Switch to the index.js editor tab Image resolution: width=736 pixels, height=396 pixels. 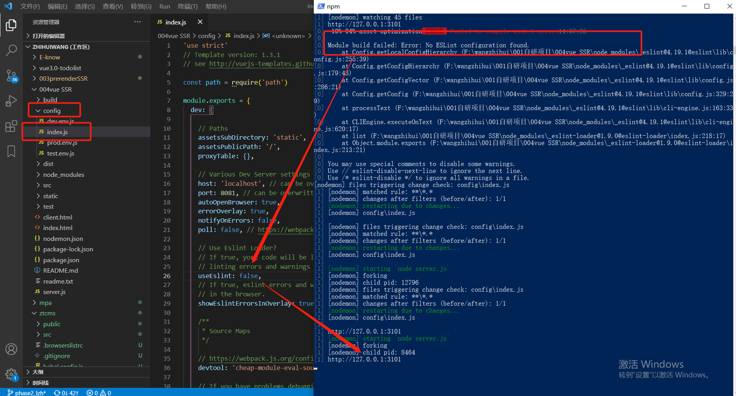(175, 22)
